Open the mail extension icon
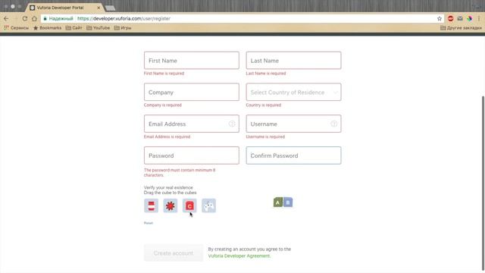 click(460, 18)
